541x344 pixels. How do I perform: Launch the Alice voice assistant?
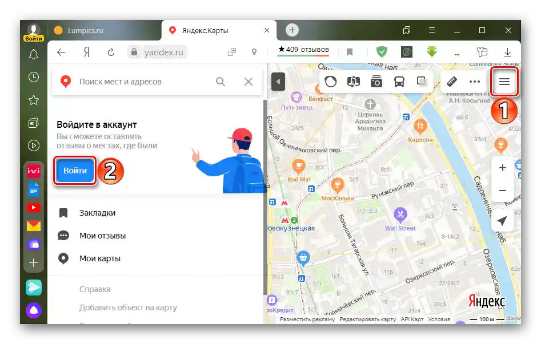tap(34, 310)
